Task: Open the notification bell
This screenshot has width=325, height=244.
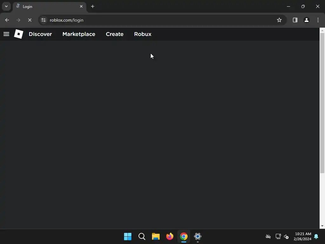Action: click(x=316, y=236)
